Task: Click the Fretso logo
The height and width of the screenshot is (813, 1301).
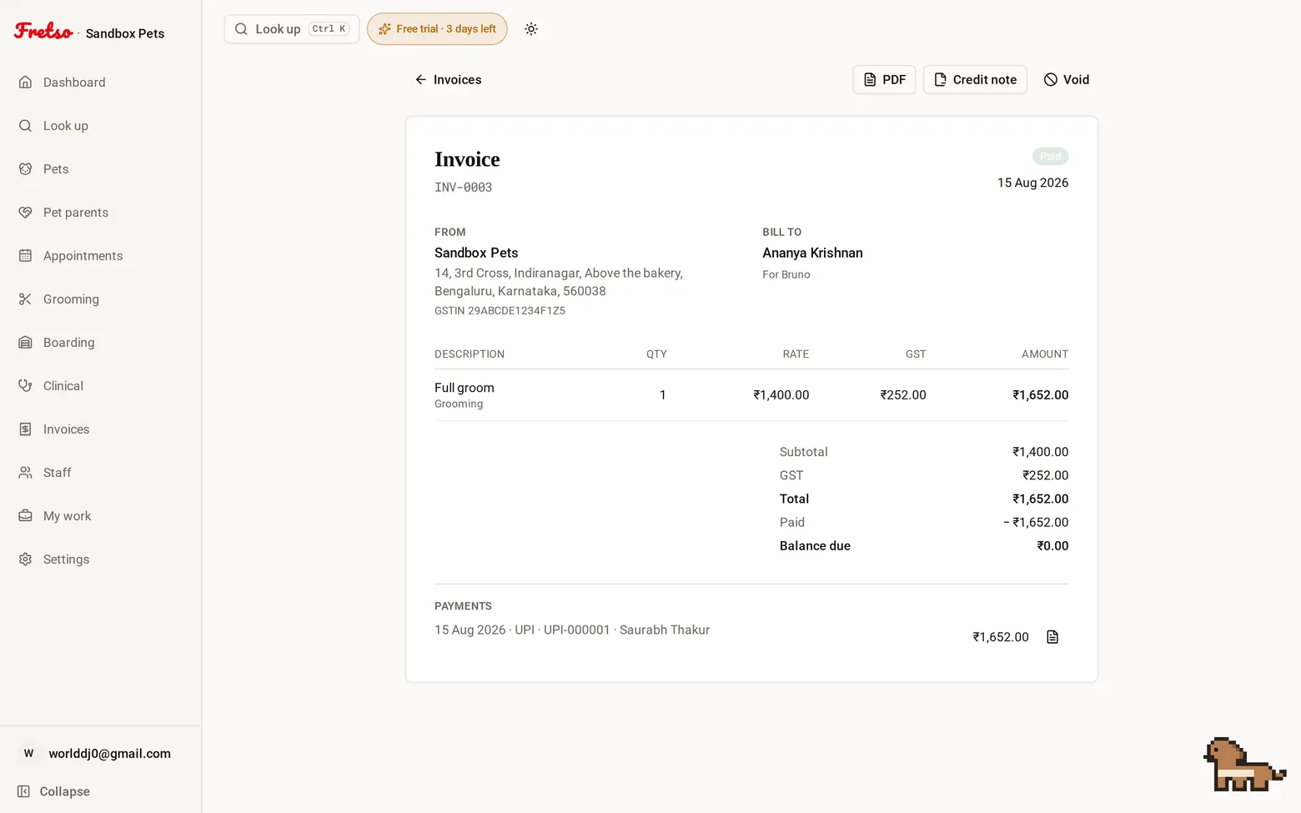Action: [43, 32]
